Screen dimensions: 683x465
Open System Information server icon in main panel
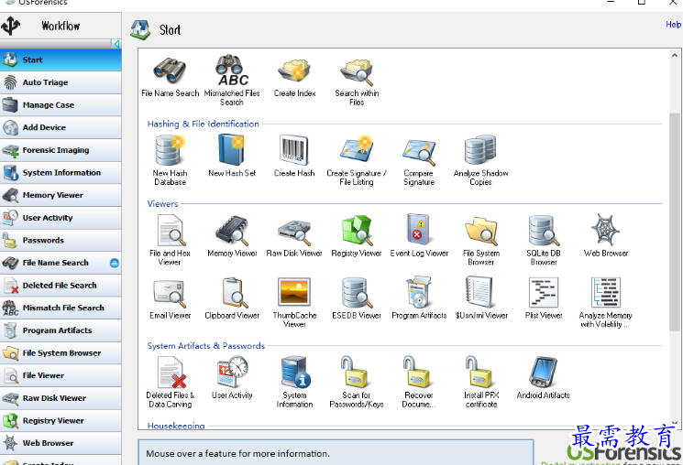[294, 372]
